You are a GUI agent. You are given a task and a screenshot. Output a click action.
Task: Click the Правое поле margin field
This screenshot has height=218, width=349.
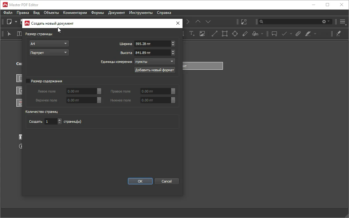[x=156, y=91]
